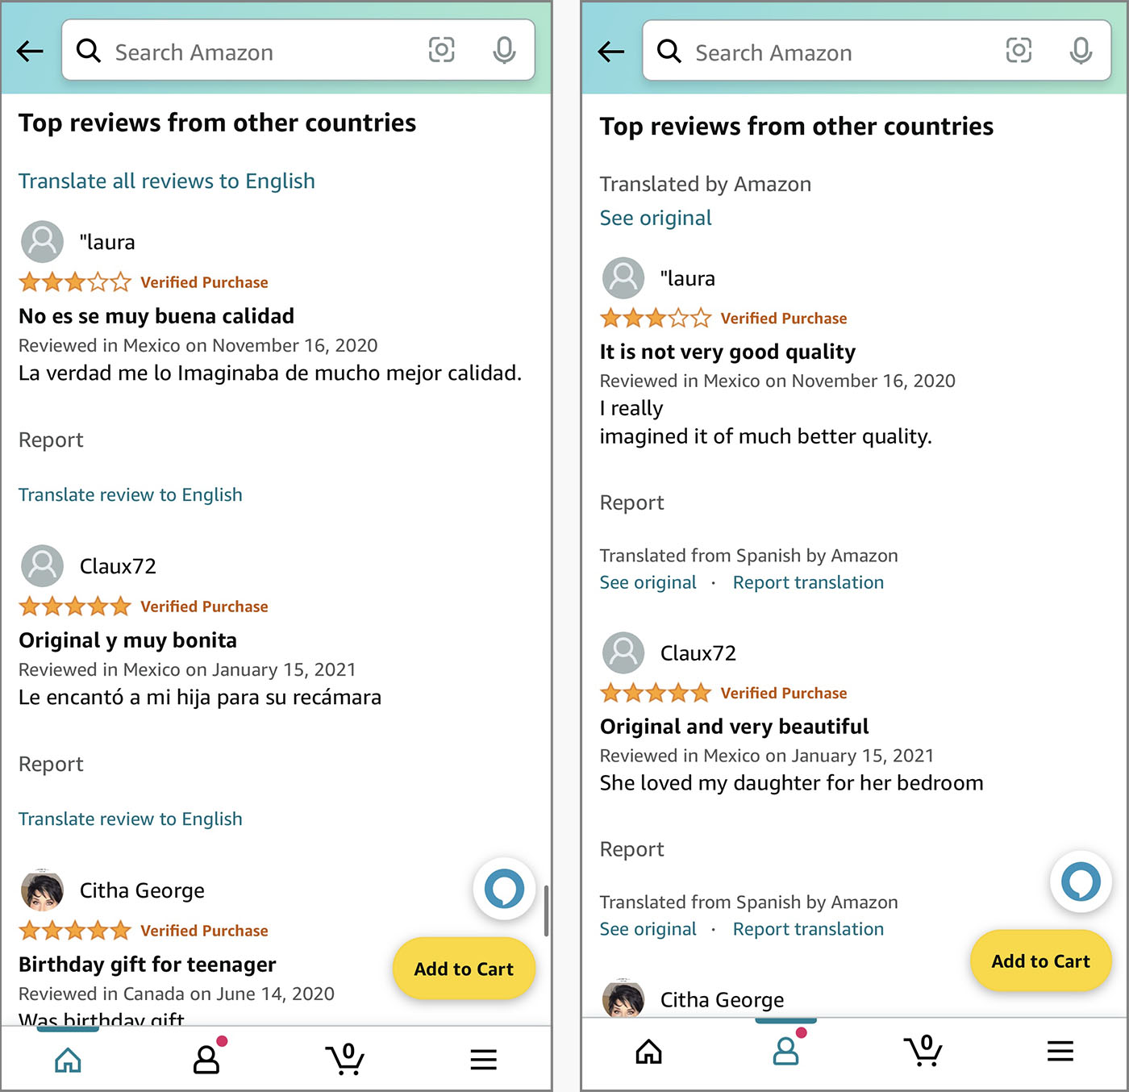1129x1092 pixels.
Task: Open hamburger menu in right screen
Action: (1060, 1051)
